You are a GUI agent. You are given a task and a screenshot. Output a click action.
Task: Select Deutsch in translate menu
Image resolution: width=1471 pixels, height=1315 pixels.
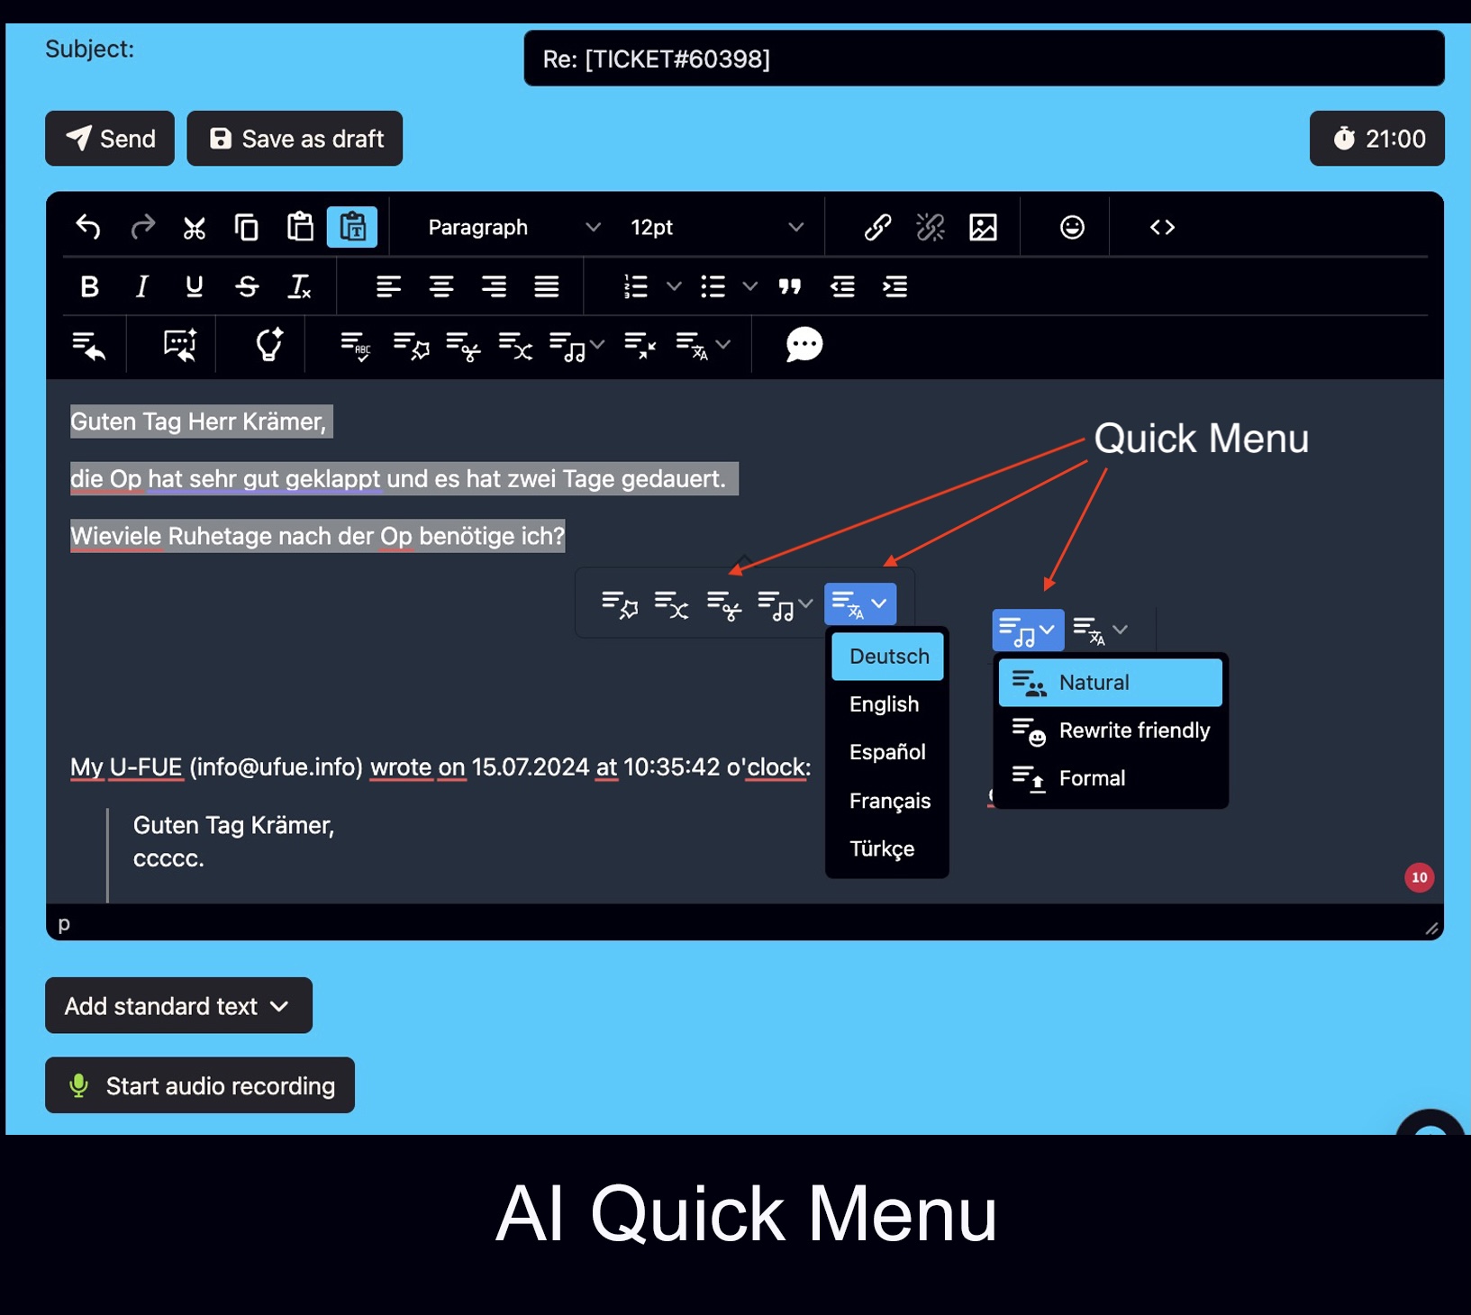coord(887,657)
